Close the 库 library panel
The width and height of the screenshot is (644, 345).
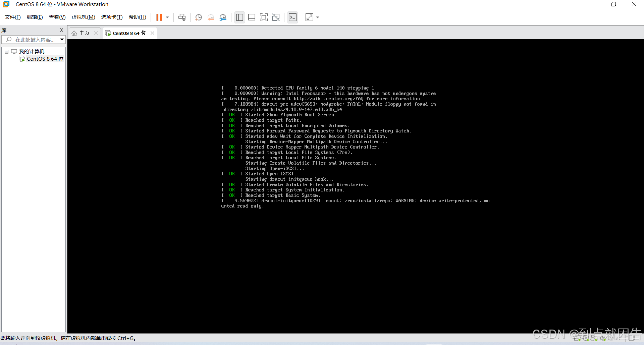pos(61,30)
